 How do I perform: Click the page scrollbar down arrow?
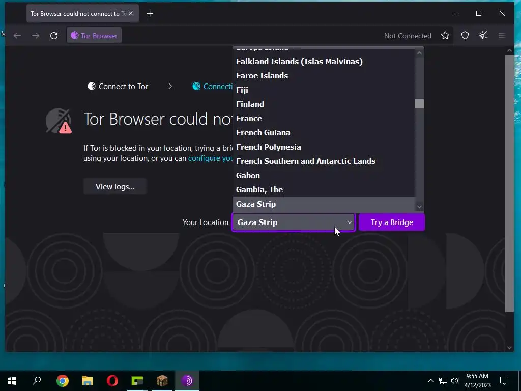(509, 348)
